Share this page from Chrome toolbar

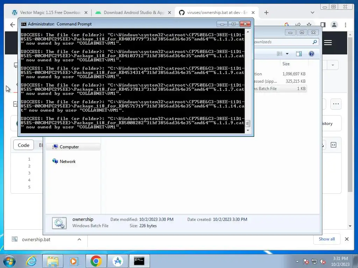pyautogui.click(x=298, y=24)
